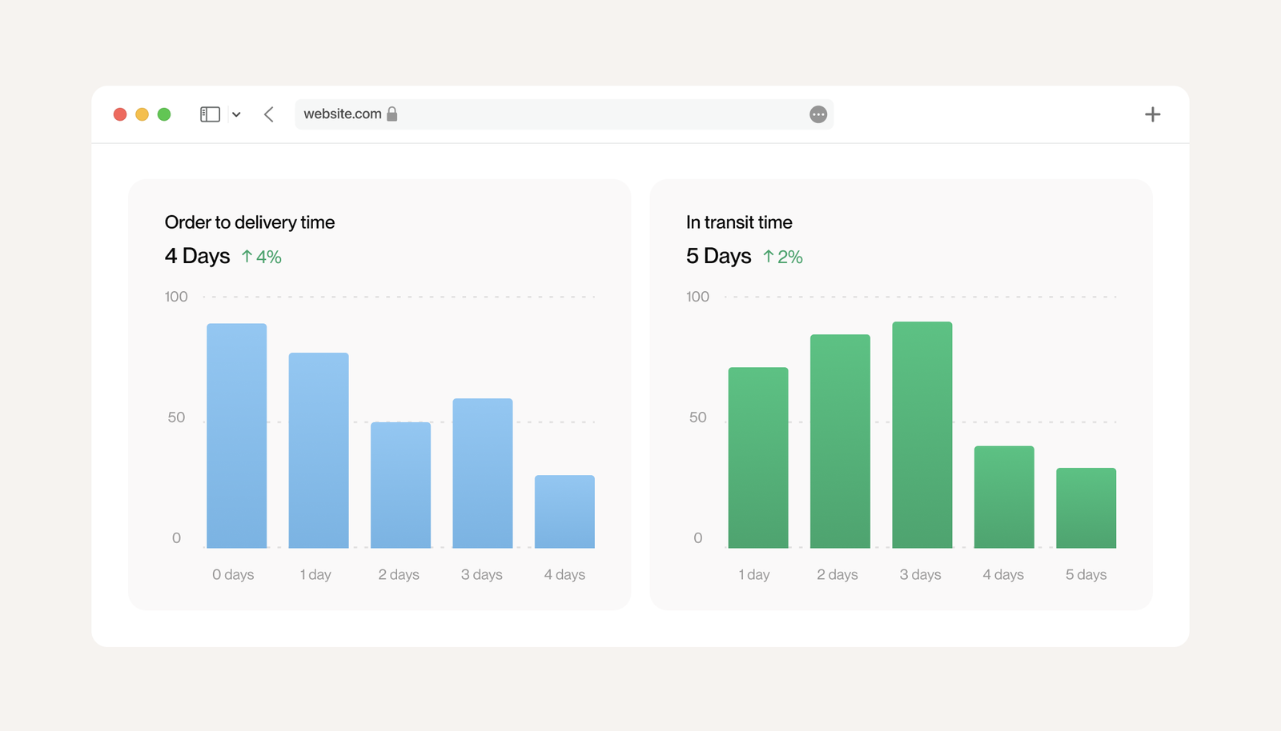Image resolution: width=1281 pixels, height=731 pixels.
Task: Minimize the window with the yellow button
Action: [142, 114]
